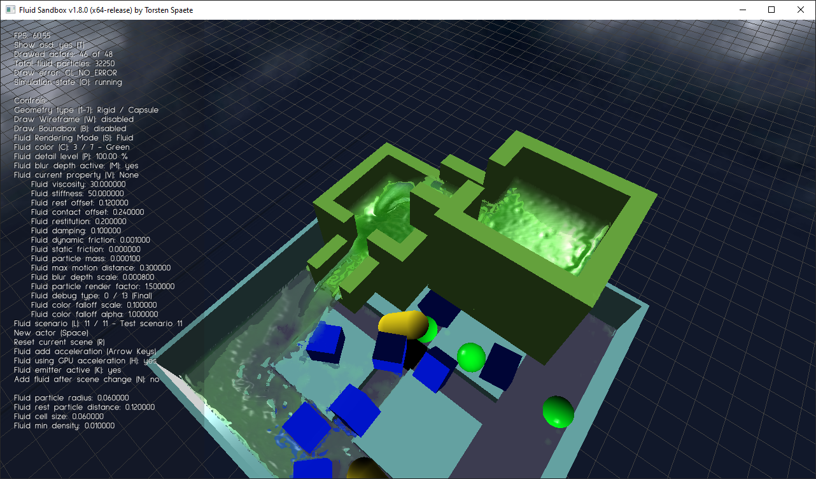The width and height of the screenshot is (816, 479).
Task: Click the green sphere between two blue cubes
Action: coord(471,357)
